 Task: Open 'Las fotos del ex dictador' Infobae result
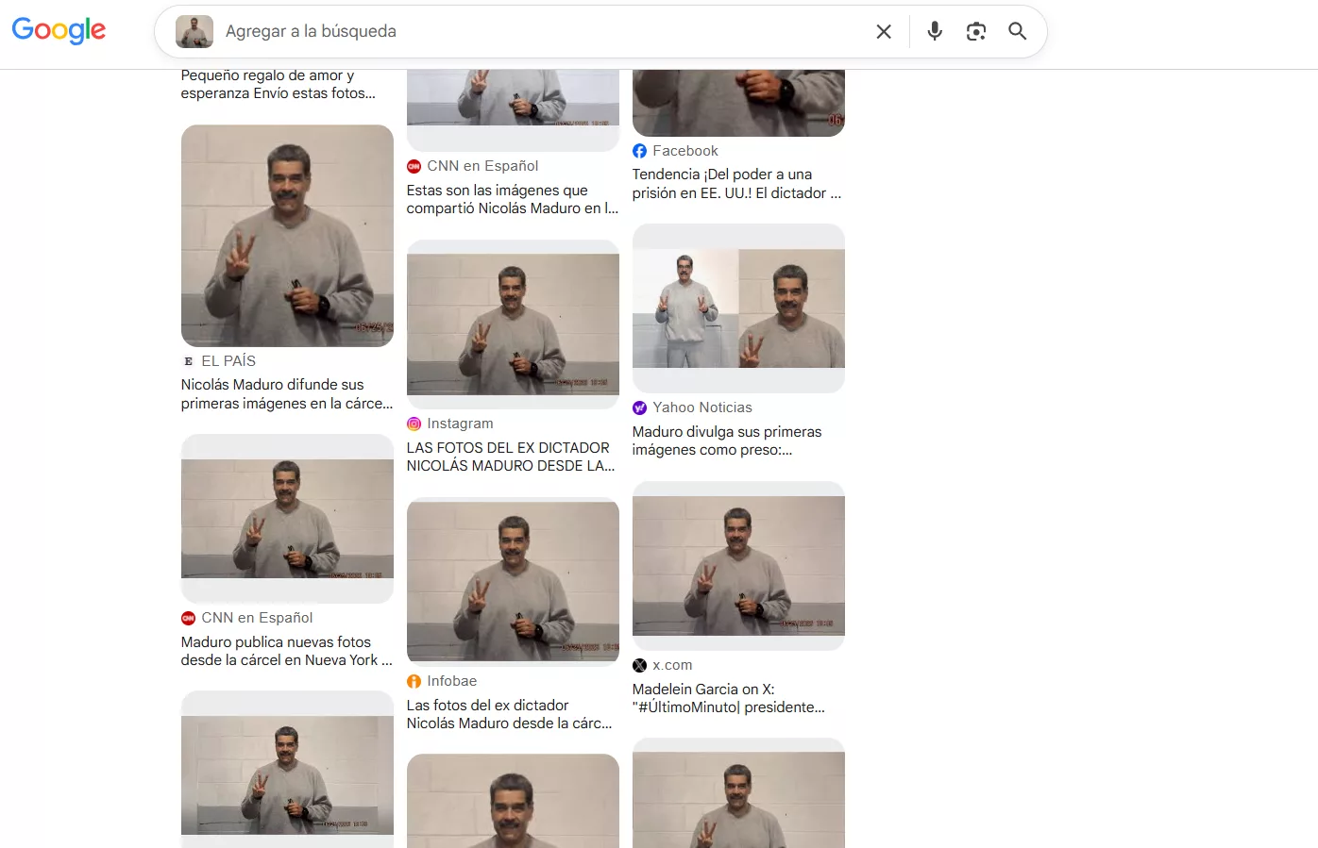click(x=510, y=714)
